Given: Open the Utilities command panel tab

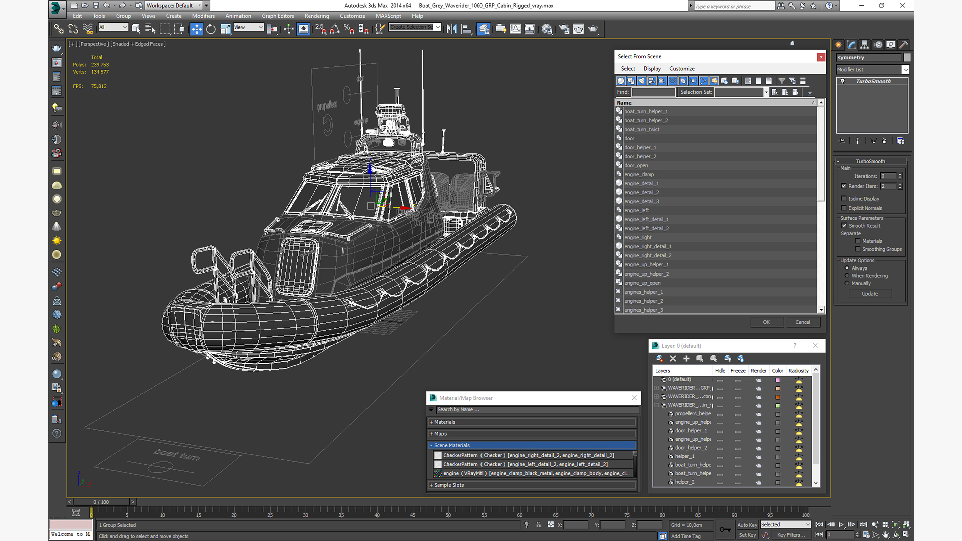Looking at the screenshot, I should point(904,45).
